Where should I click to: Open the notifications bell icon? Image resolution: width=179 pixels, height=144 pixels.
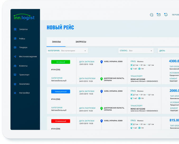tap(166, 15)
